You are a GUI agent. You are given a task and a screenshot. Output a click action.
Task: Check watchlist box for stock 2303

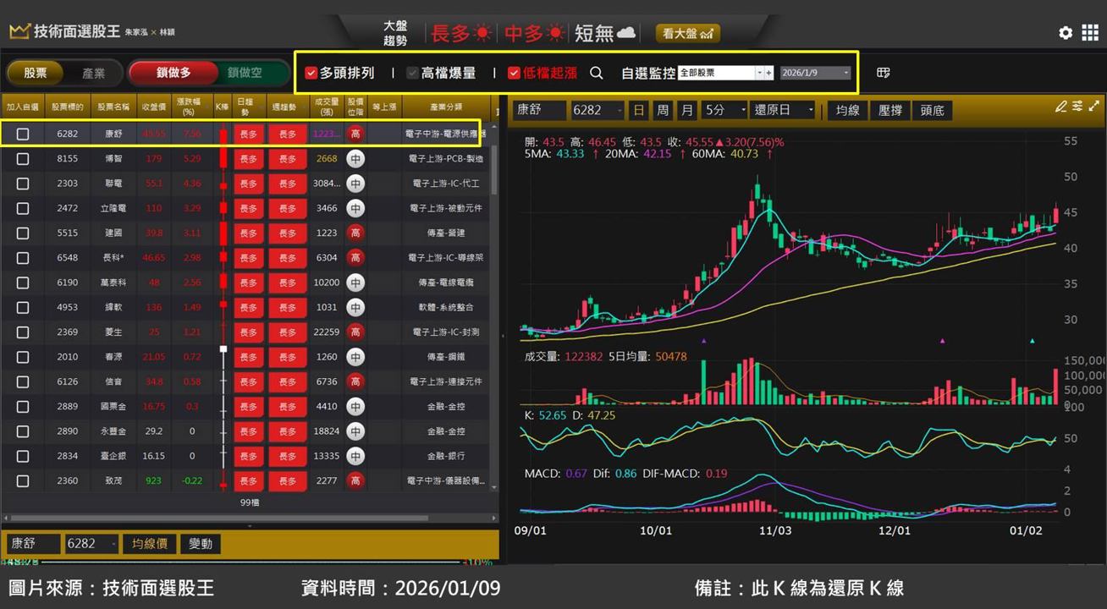click(23, 183)
